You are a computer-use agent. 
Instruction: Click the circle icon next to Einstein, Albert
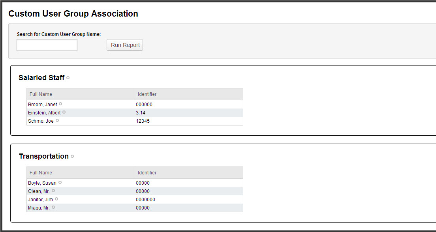tap(64, 112)
